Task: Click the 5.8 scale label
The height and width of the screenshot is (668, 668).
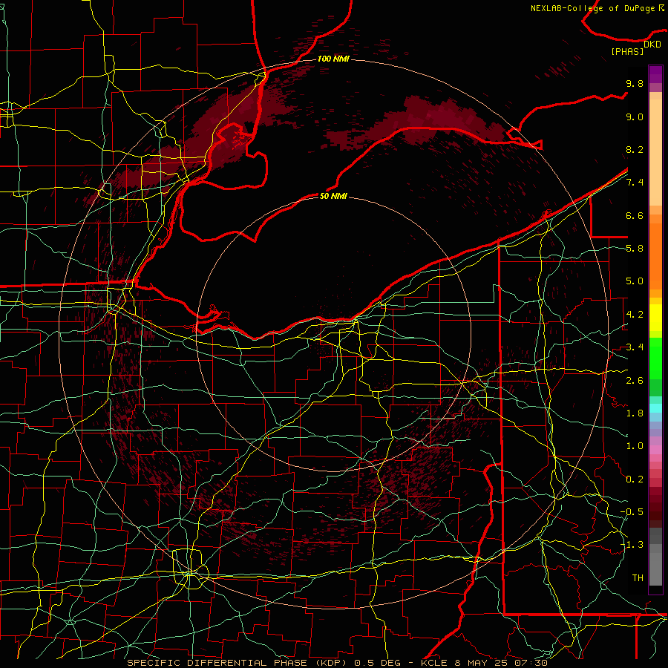Action: click(x=635, y=249)
